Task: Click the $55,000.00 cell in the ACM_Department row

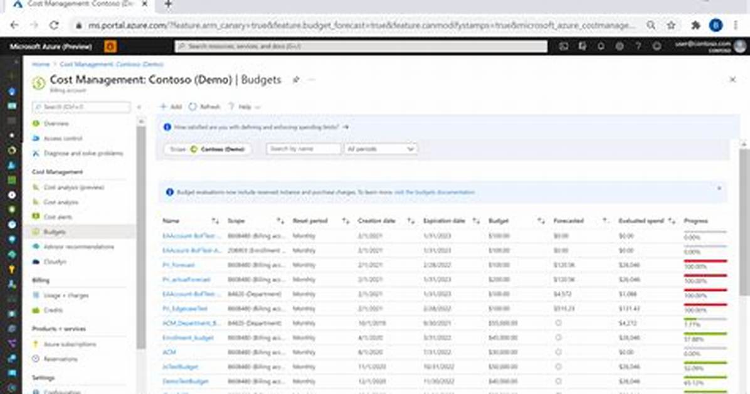Action: click(503, 323)
